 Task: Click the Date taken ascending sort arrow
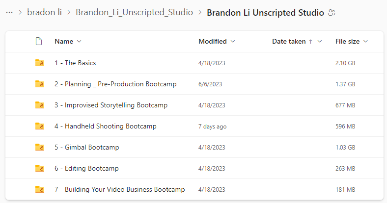(311, 42)
